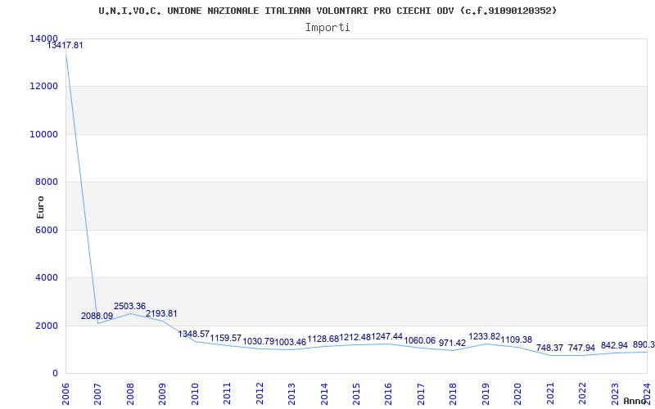Select data label 748.37
This screenshot has width=655, height=409.
point(549,348)
